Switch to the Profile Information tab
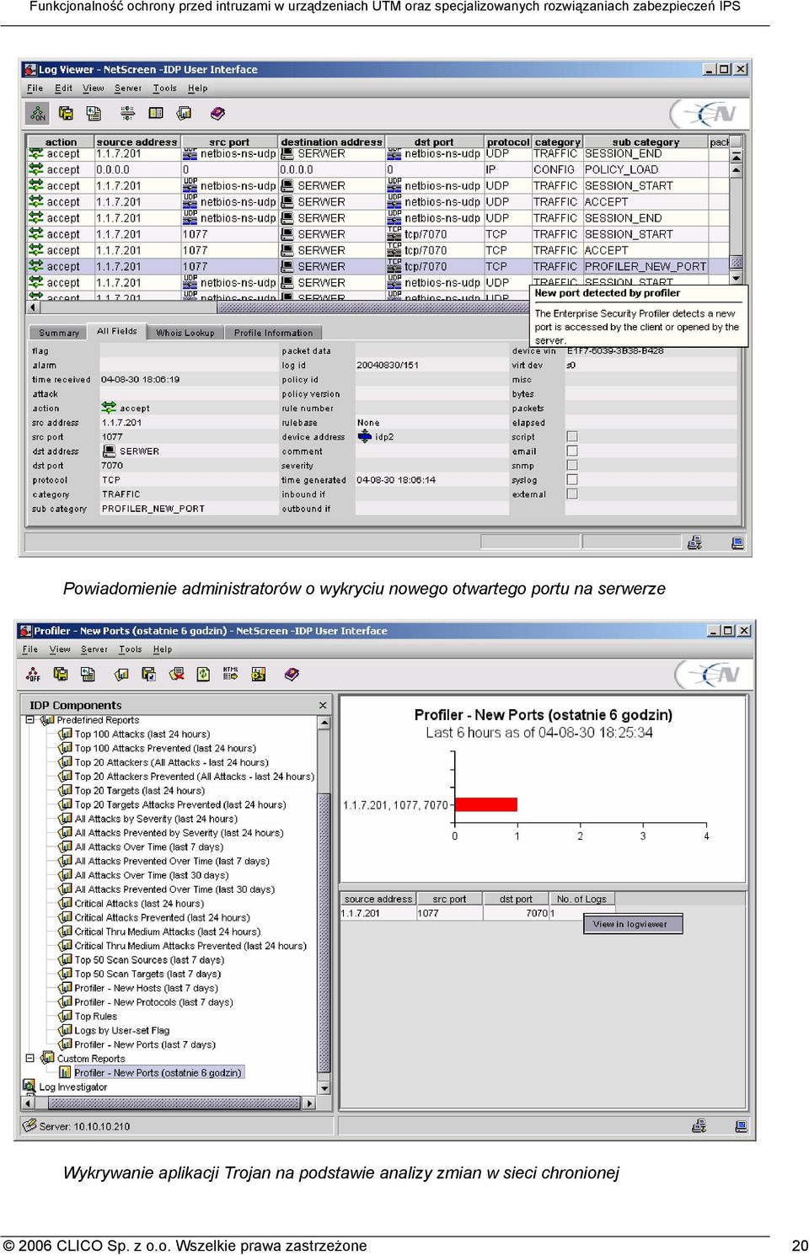809x1255 pixels. pyautogui.click(x=273, y=333)
